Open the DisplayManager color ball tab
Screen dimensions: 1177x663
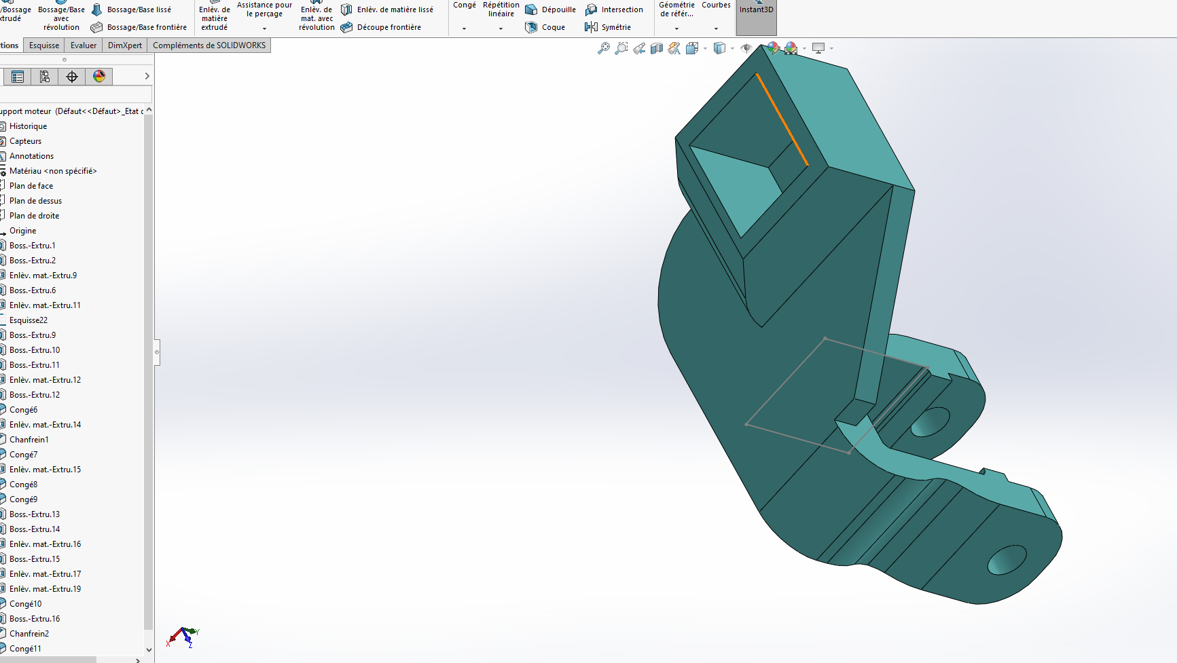point(99,77)
